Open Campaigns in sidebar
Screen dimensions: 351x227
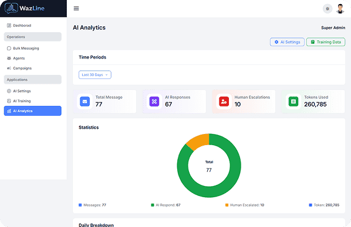point(33,68)
